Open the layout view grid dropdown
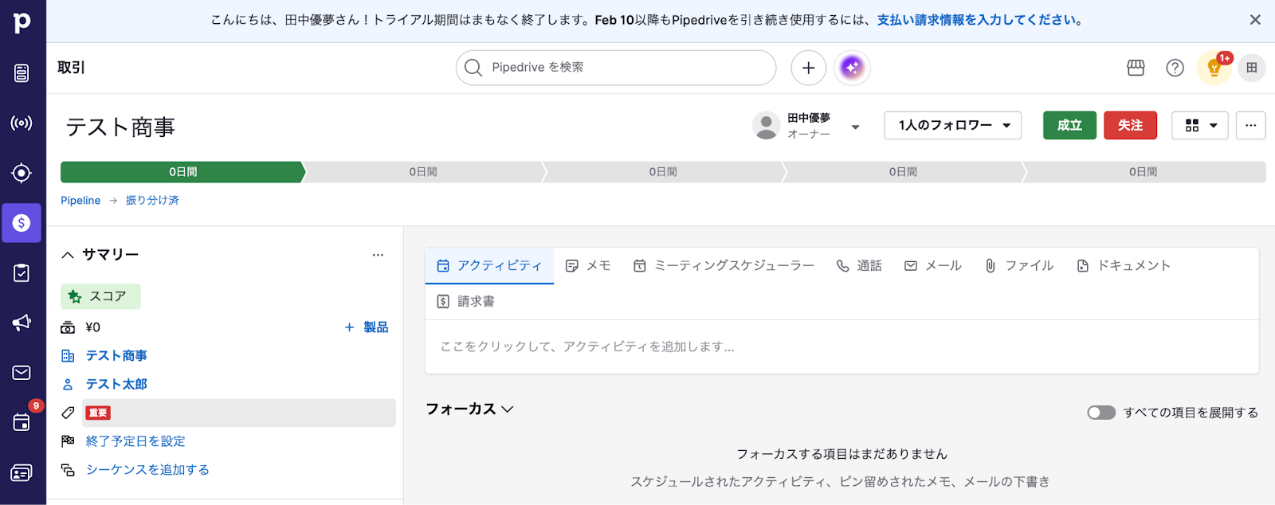This screenshot has width=1275, height=505. pyautogui.click(x=1200, y=125)
